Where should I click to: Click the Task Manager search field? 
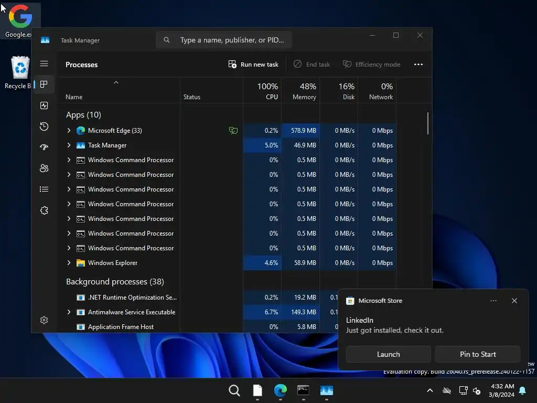[x=224, y=40]
